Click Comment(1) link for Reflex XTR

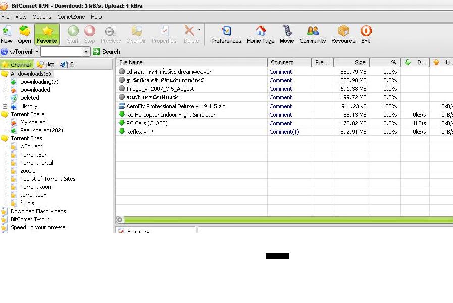click(x=284, y=132)
